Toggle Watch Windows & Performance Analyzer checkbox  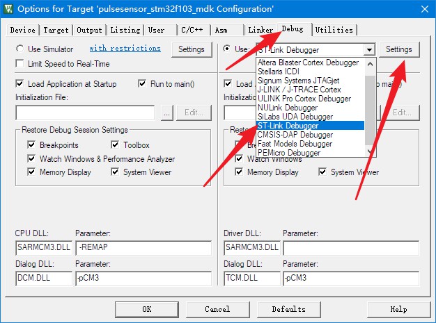[31, 158]
